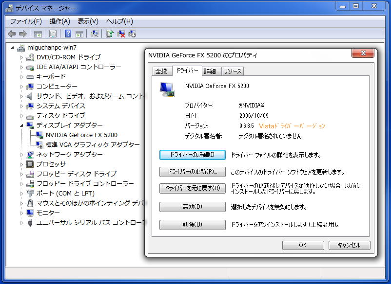Expand the ポート (COM と LPT) node
Viewport: 391px width, 284px height.
coord(21,194)
